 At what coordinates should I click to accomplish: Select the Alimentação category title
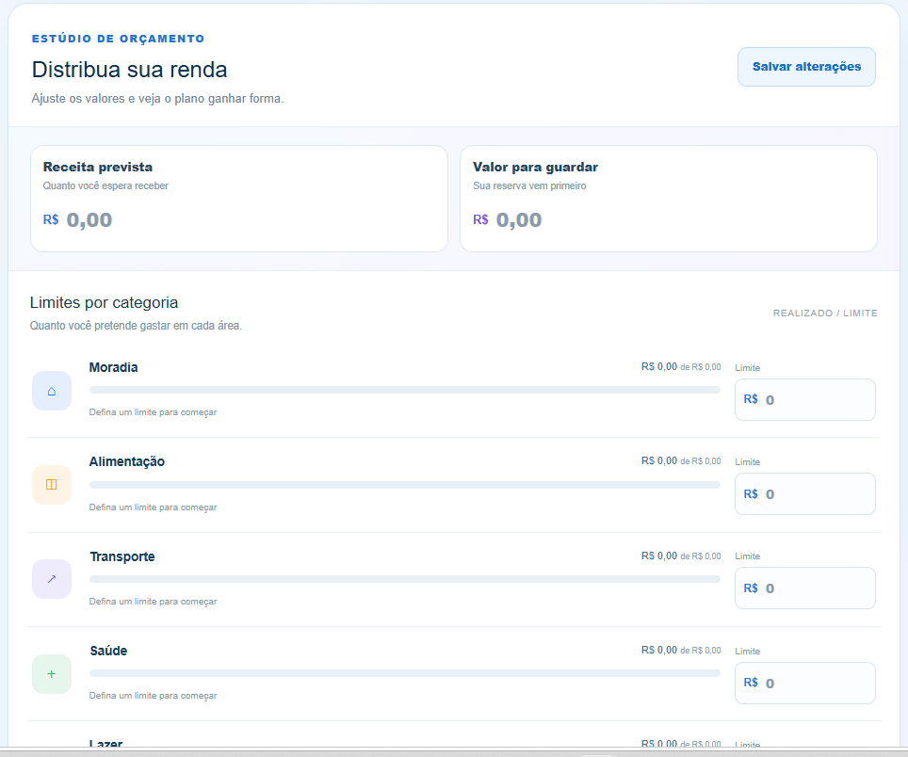127,462
